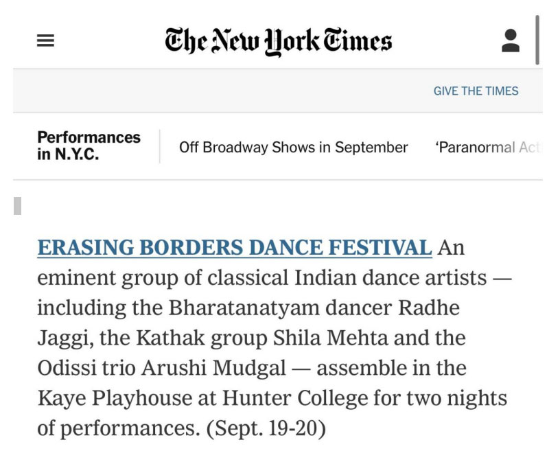
Task: Click the word 'eminent' in the paragraph
Action: [76, 278]
